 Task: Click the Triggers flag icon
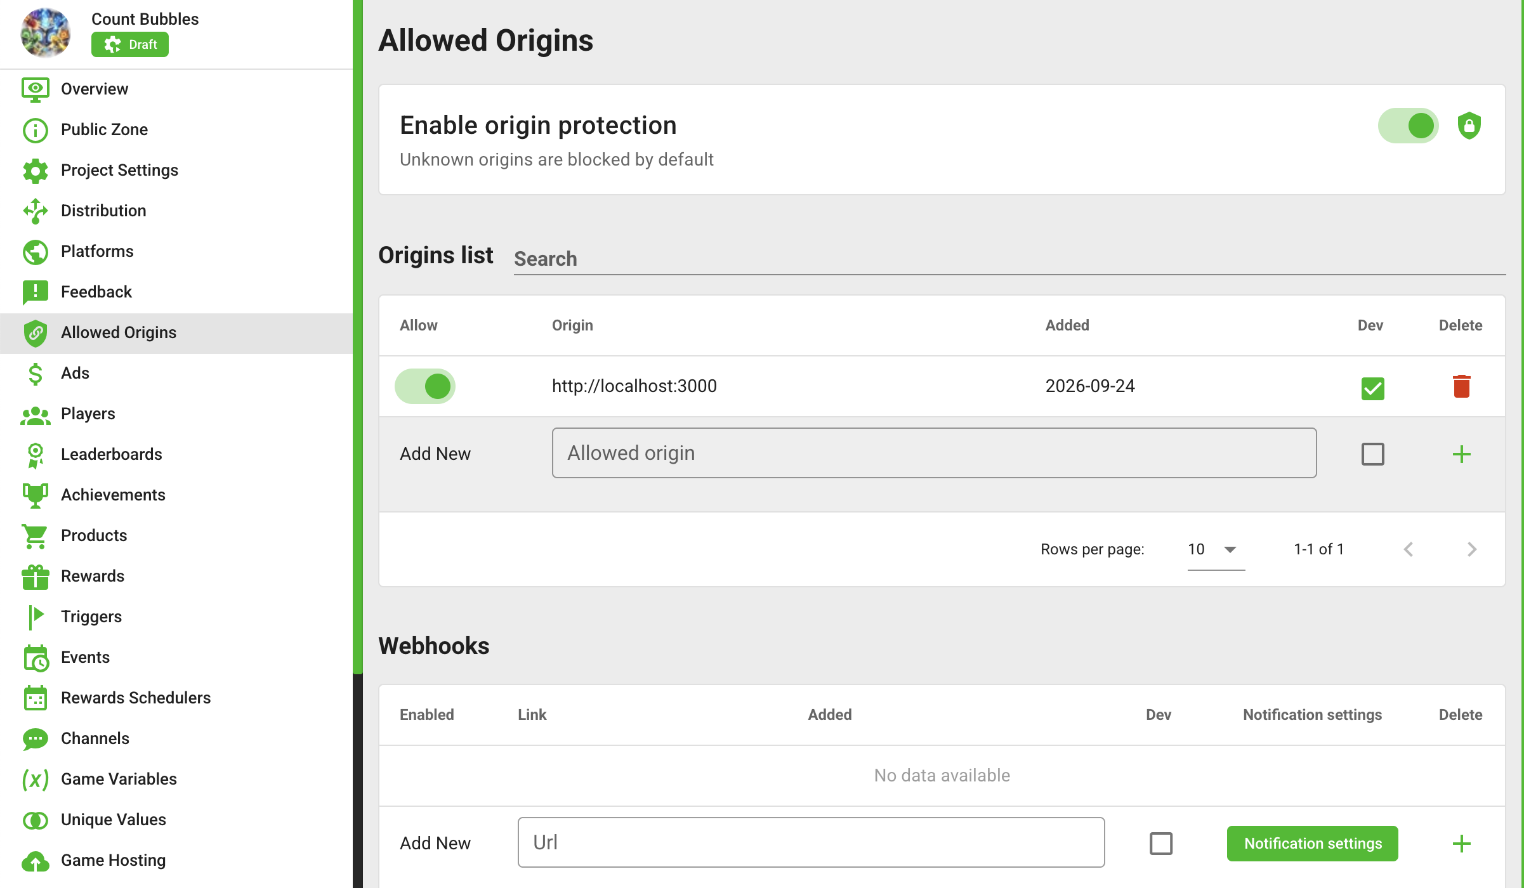point(36,617)
